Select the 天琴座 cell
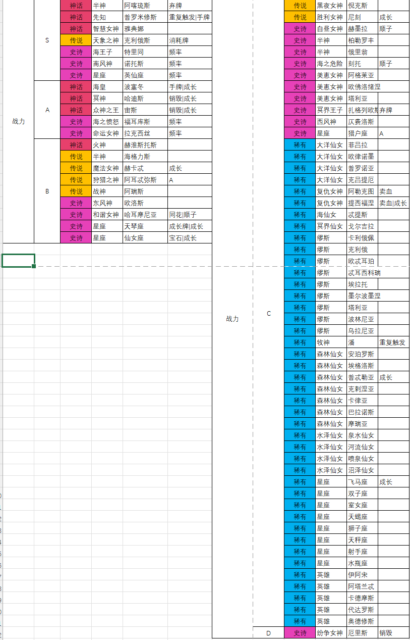The width and height of the screenshot is (410, 640). (145, 226)
